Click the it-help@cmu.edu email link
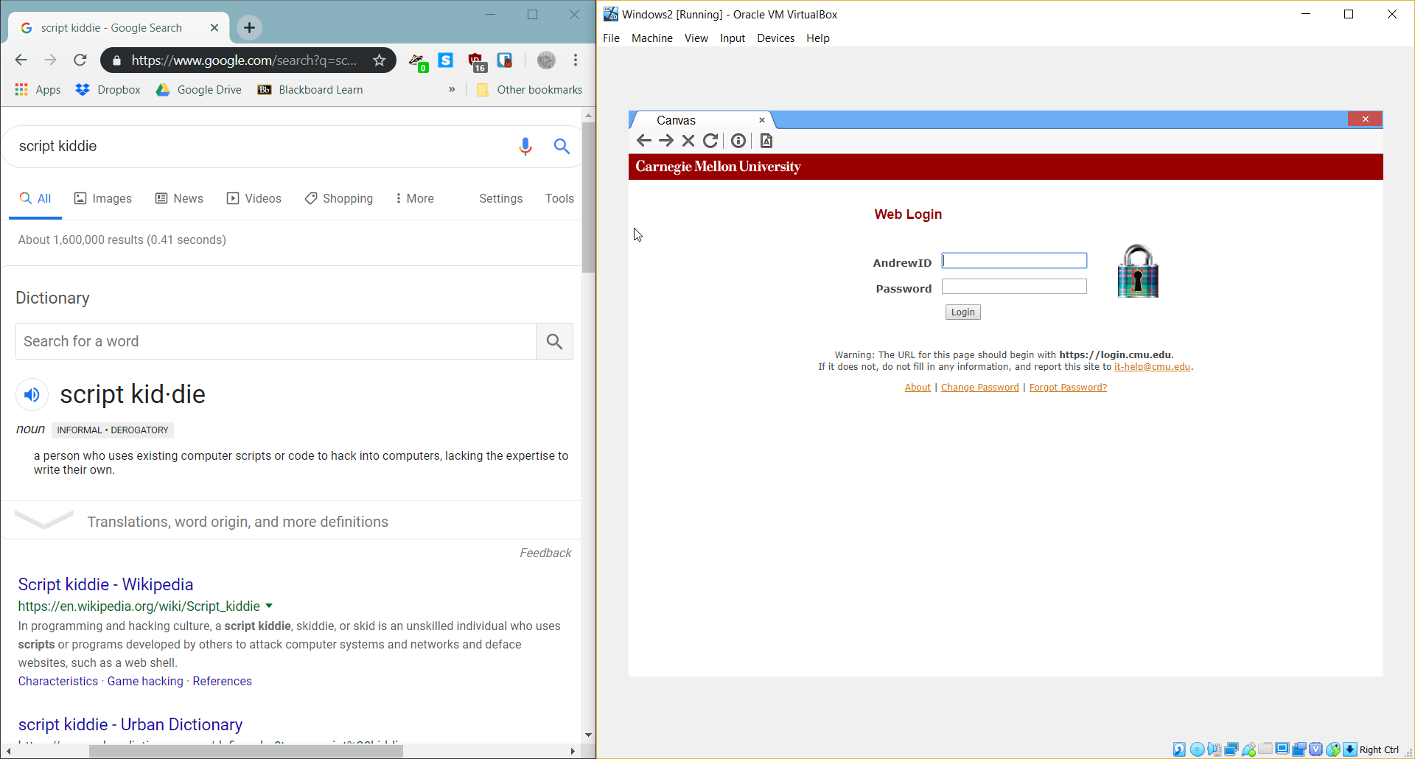Image resolution: width=1415 pixels, height=759 pixels. [x=1152, y=367]
